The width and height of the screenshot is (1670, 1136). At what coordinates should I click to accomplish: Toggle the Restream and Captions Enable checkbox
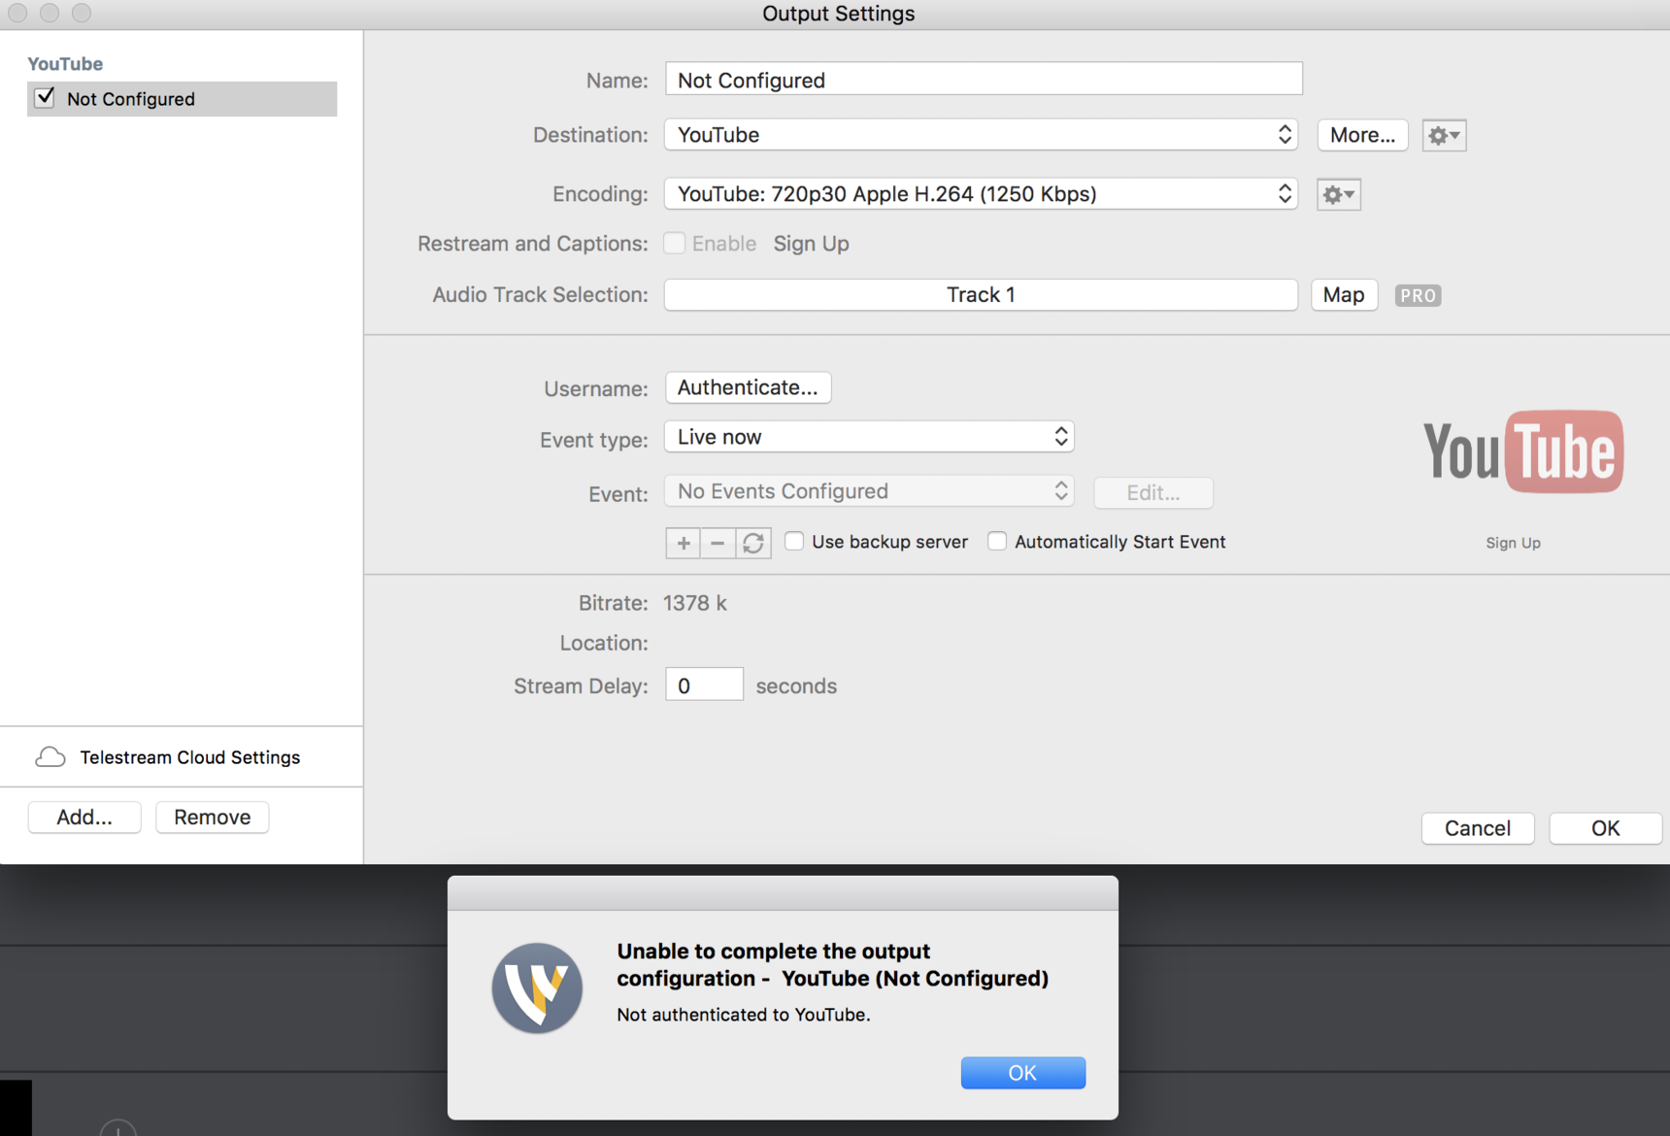[x=675, y=243]
